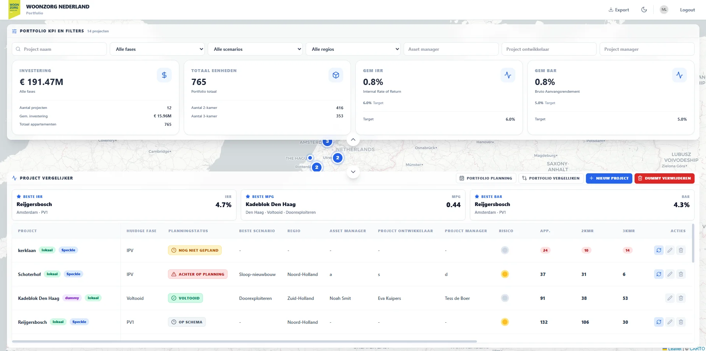706x351 pixels.
Task: Open the Alle regios dropdown
Action: click(x=354, y=49)
